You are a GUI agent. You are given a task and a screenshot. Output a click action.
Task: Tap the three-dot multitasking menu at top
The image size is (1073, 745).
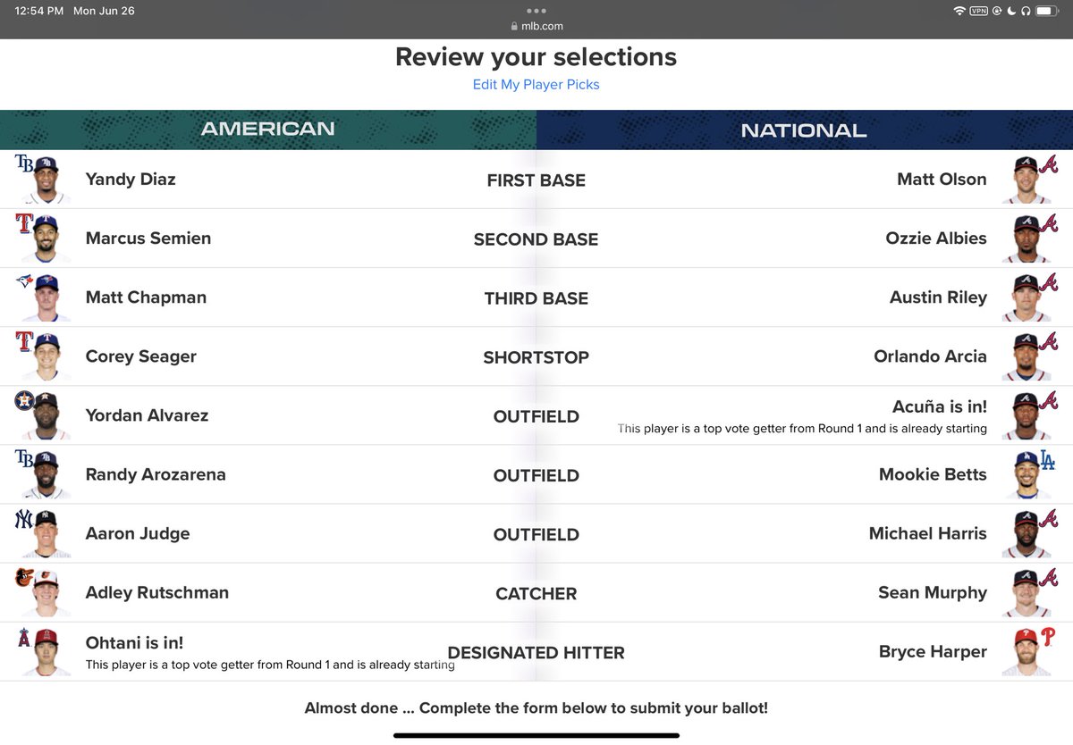pos(536,11)
